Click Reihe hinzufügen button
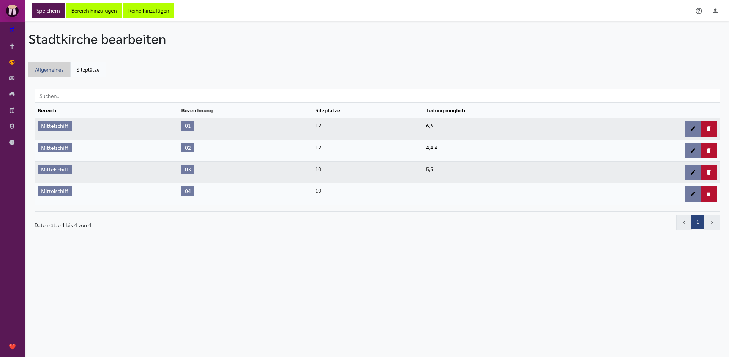The width and height of the screenshot is (729, 357). pyautogui.click(x=149, y=11)
